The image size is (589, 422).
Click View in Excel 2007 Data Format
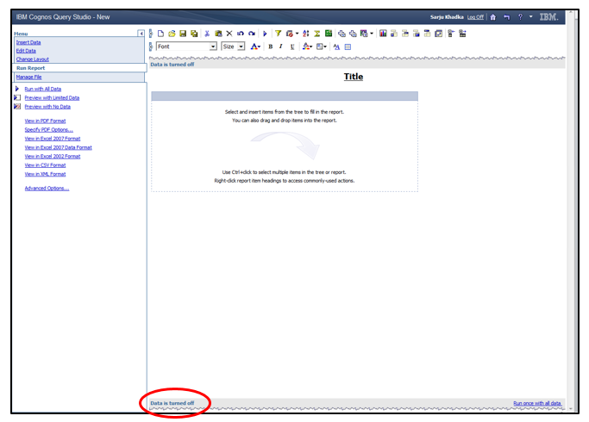pyautogui.click(x=59, y=147)
